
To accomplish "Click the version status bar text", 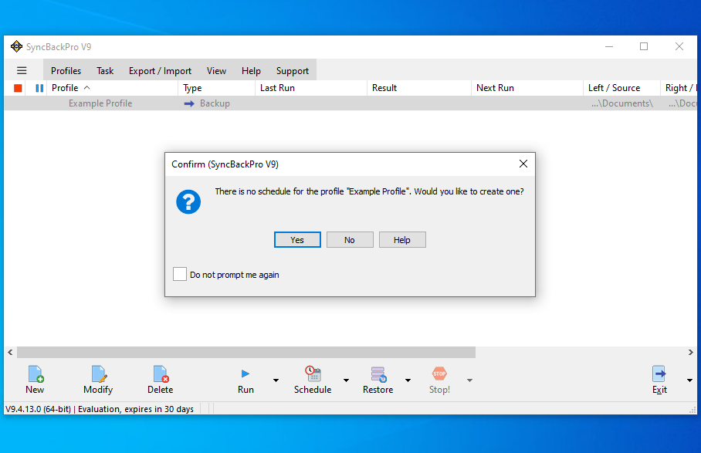I will click(100, 409).
